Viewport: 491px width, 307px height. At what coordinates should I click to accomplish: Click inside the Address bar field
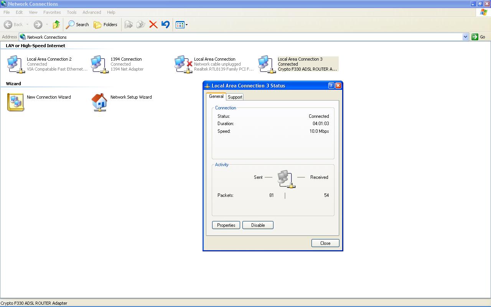click(x=244, y=37)
